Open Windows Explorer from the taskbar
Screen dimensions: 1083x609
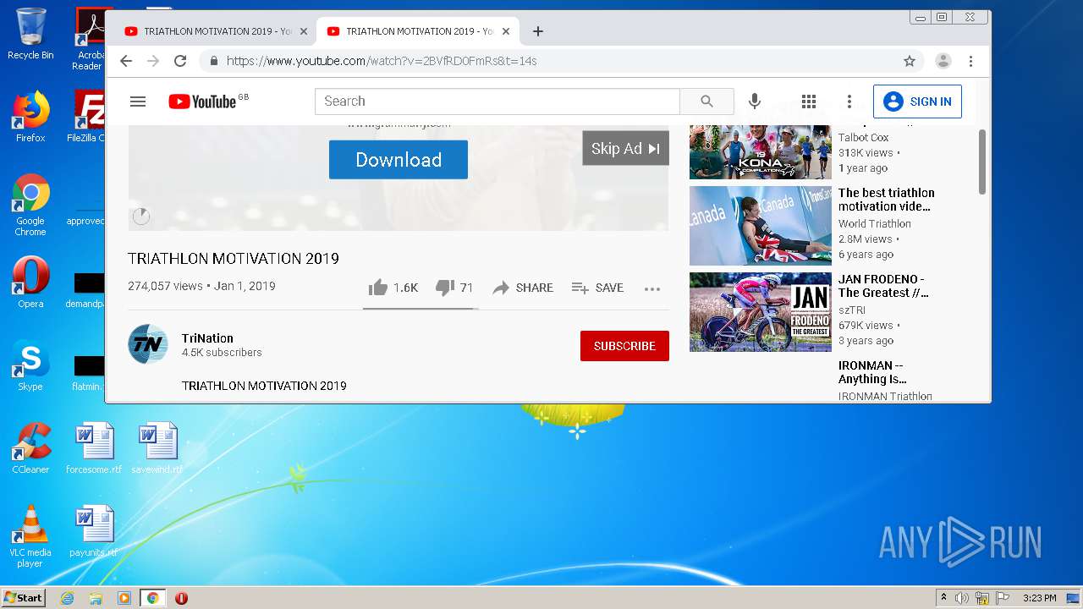tap(96, 598)
